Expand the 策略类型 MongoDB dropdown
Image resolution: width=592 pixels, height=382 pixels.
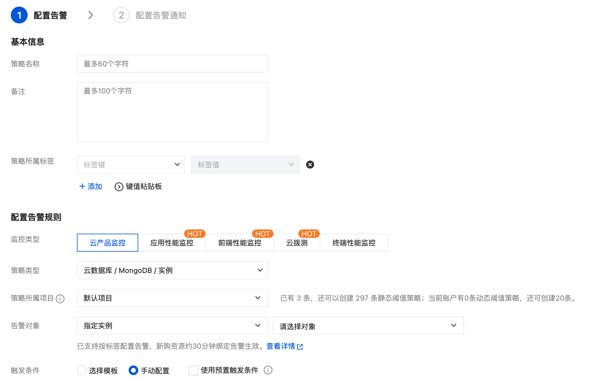tap(172, 270)
